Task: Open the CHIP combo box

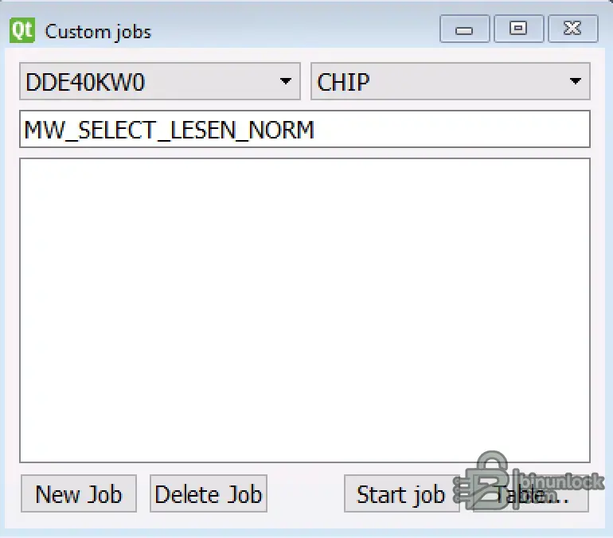Action: click(442, 82)
